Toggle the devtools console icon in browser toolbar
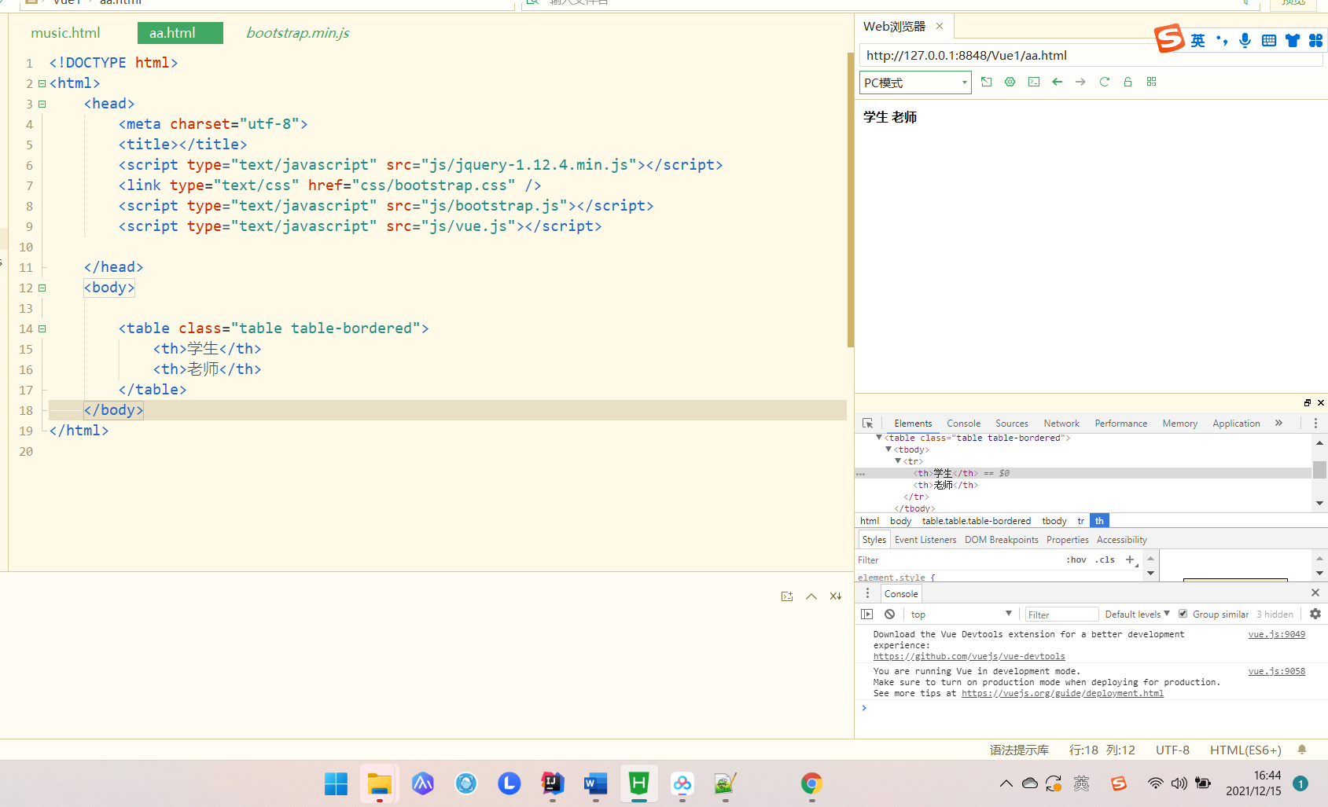1328x807 pixels. point(1033,82)
